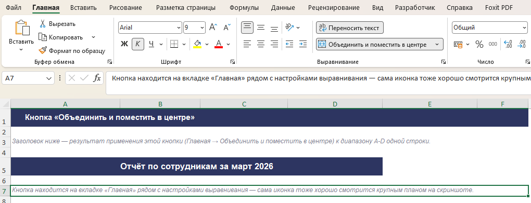Expand Копировать options arrow
The image size is (531, 203).
94,37
